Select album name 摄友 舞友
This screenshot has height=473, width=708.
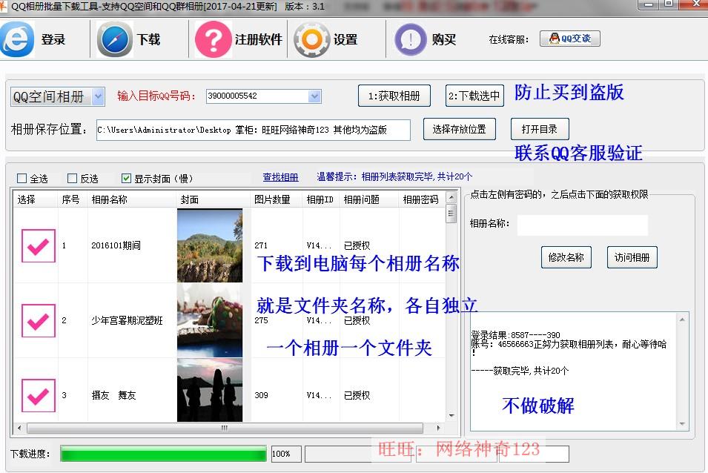(113, 395)
